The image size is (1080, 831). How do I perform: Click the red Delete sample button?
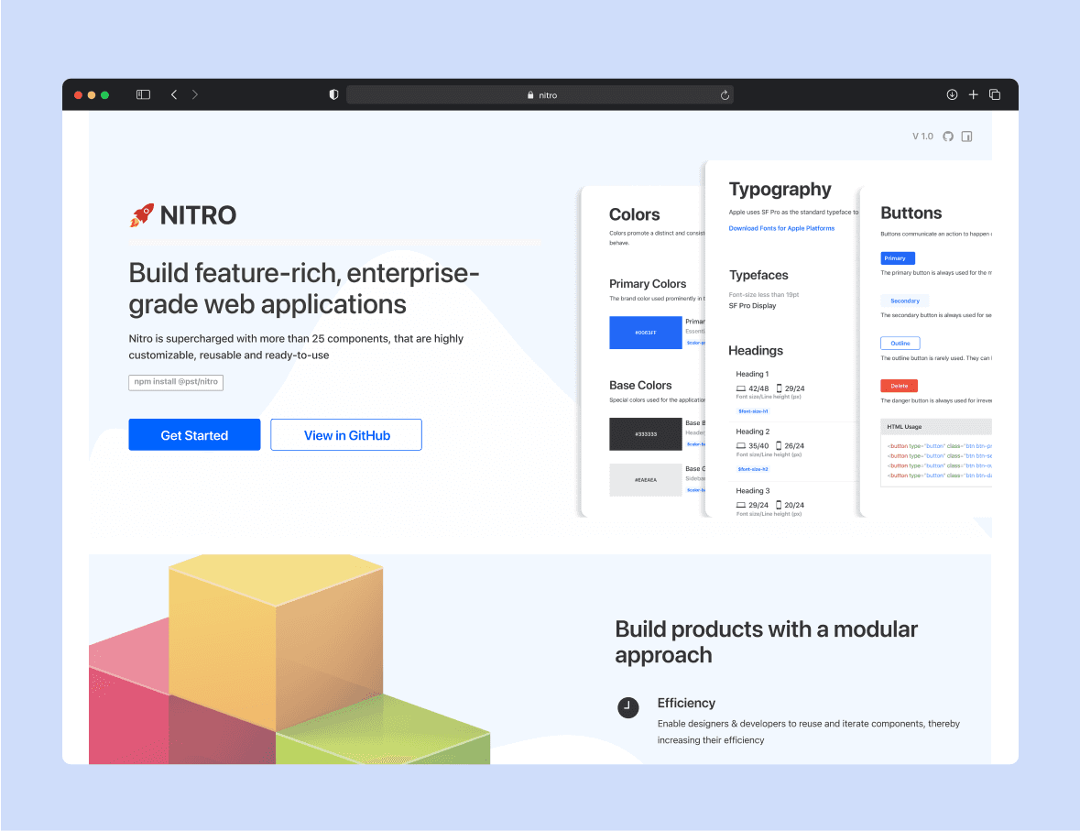coord(899,386)
